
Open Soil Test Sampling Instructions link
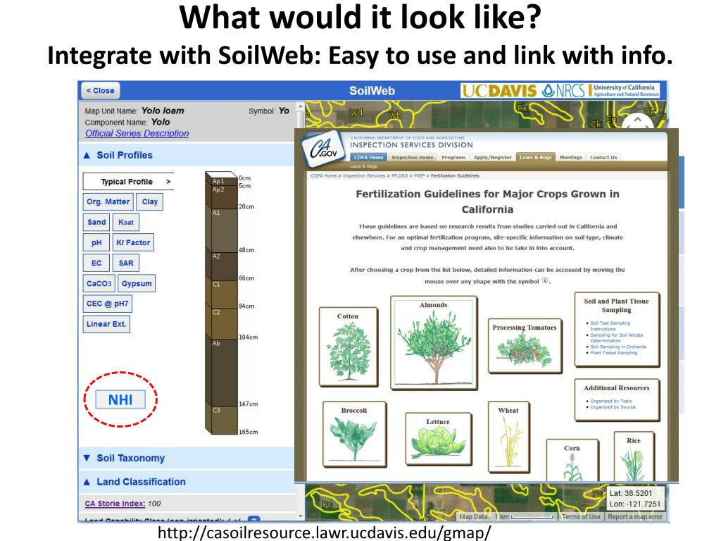[610, 326]
